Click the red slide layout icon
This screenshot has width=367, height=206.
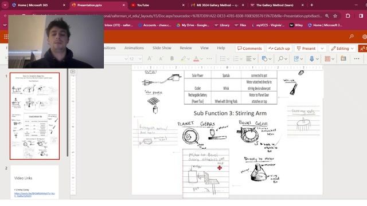(327, 58)
